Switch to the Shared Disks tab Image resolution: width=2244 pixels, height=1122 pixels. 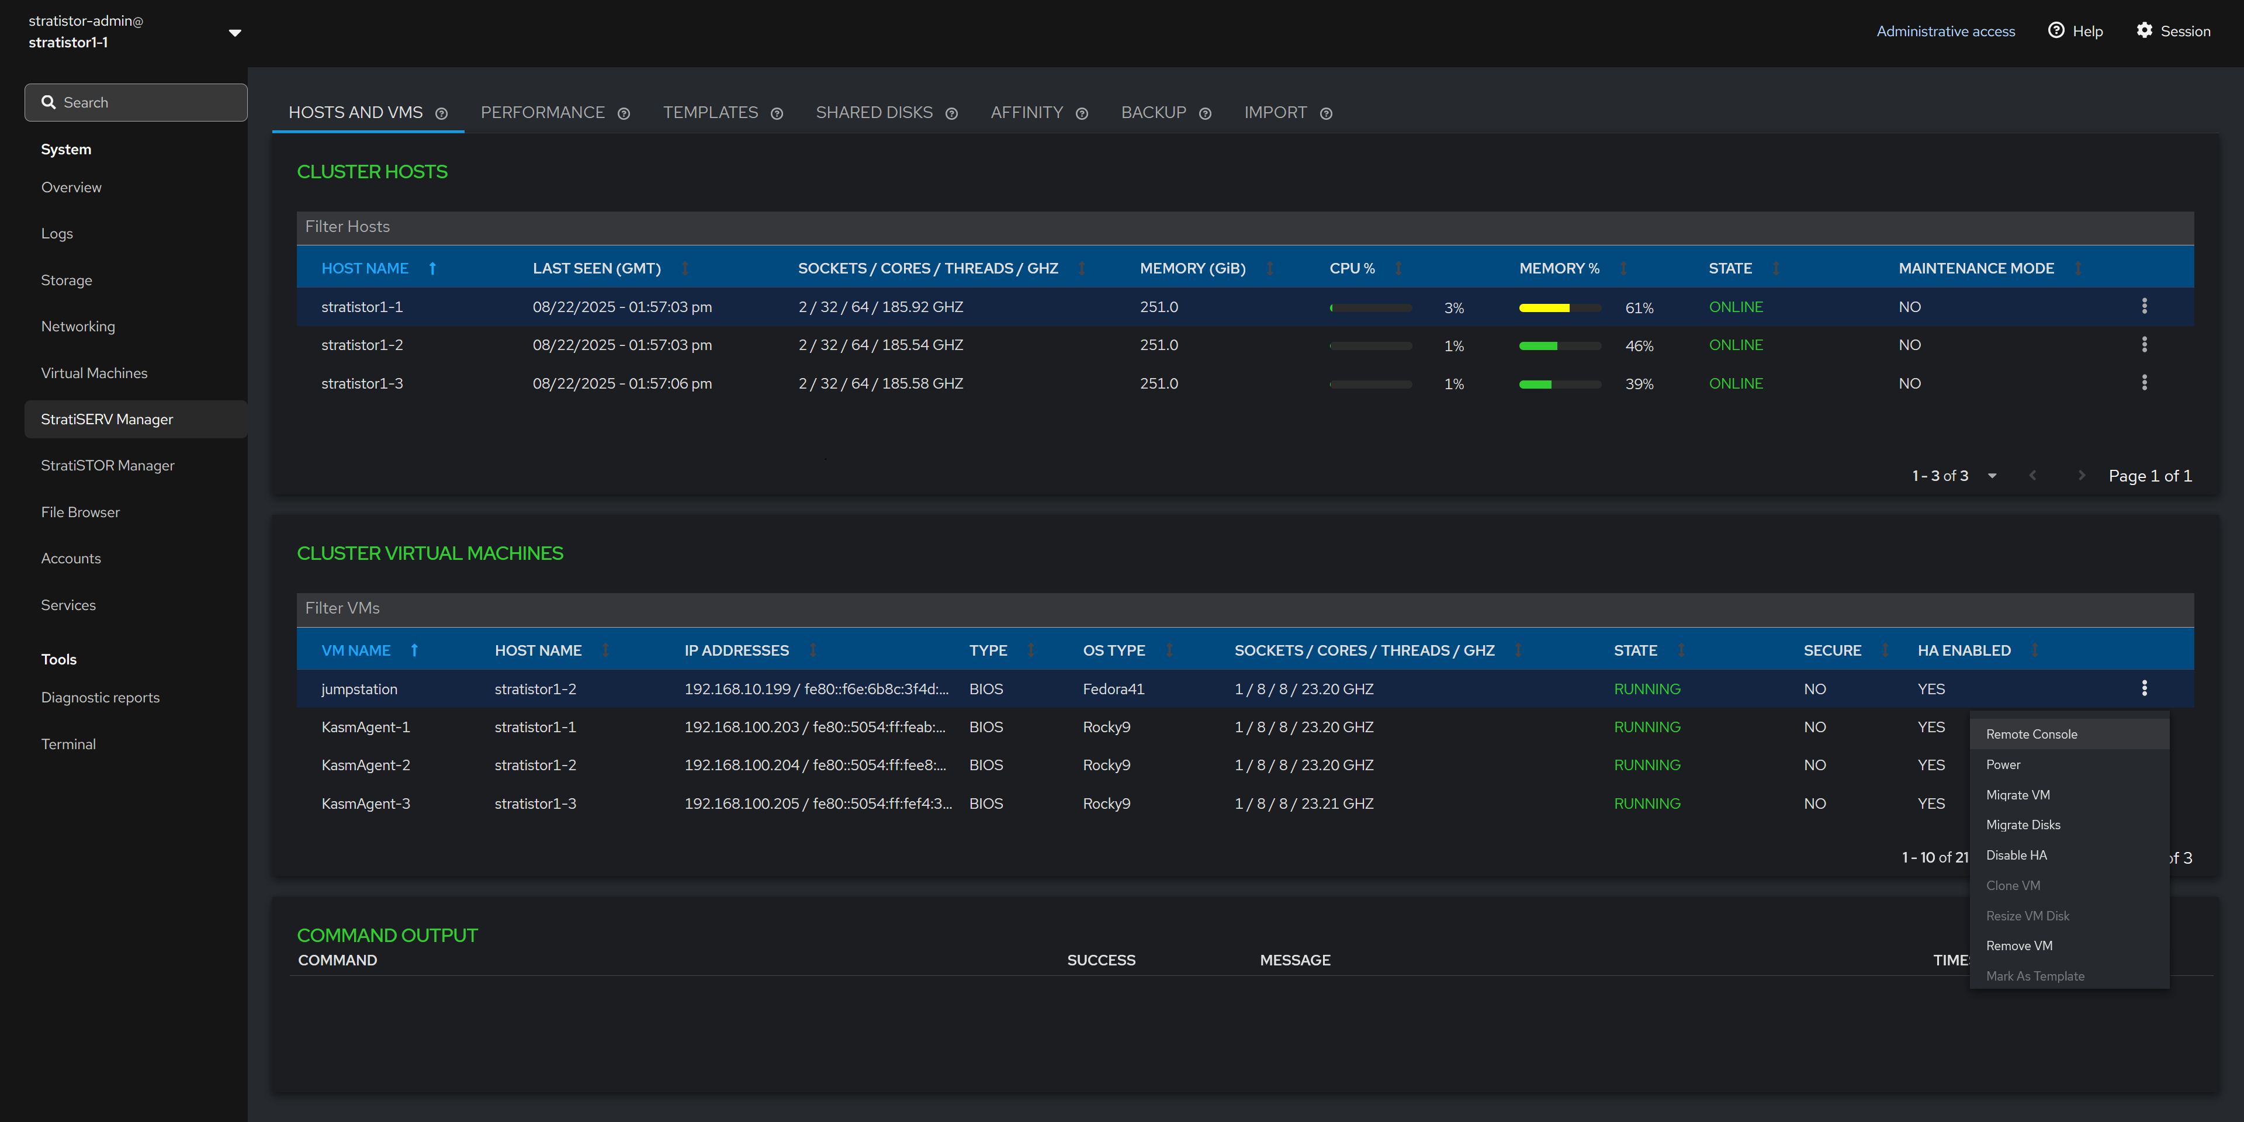pyautogui.click(x=874, y=113)
